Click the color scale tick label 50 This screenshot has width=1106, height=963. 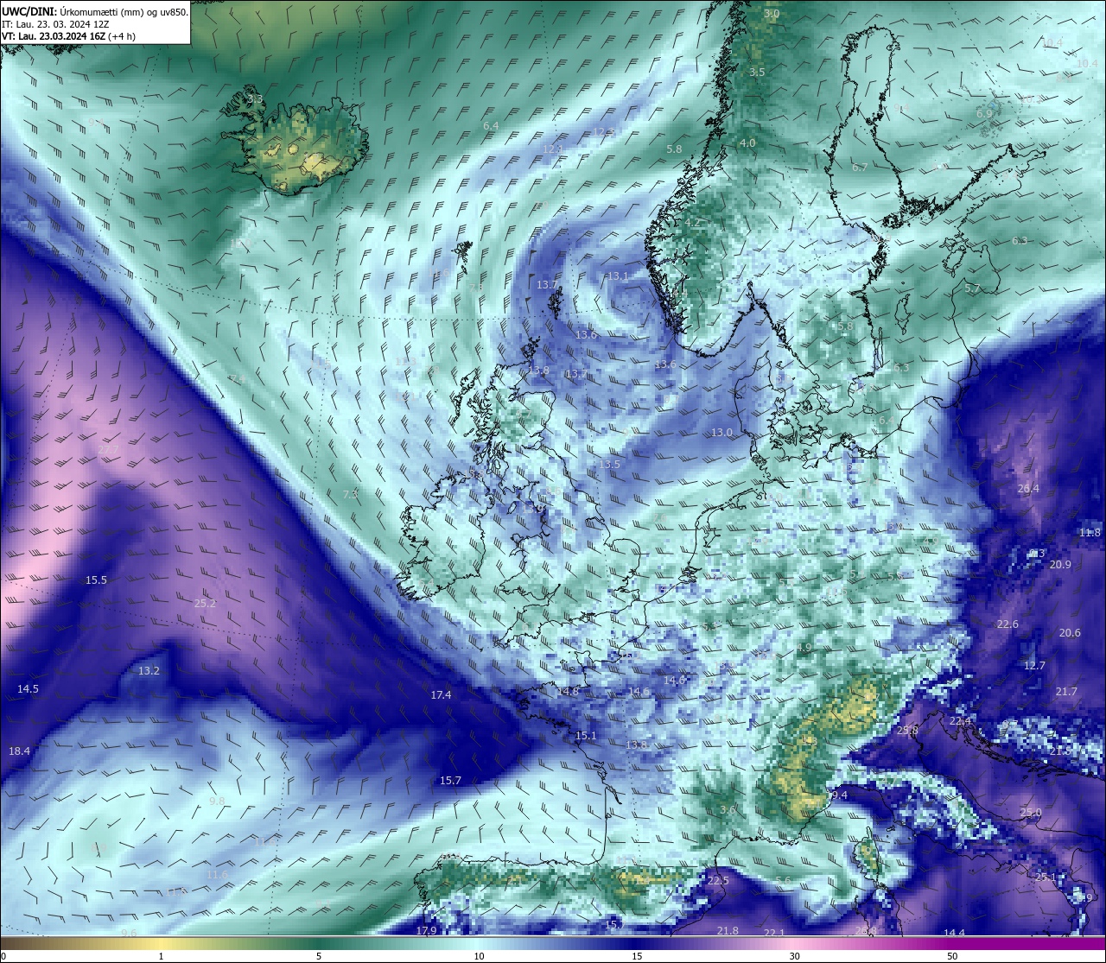(x=951, y=956)
